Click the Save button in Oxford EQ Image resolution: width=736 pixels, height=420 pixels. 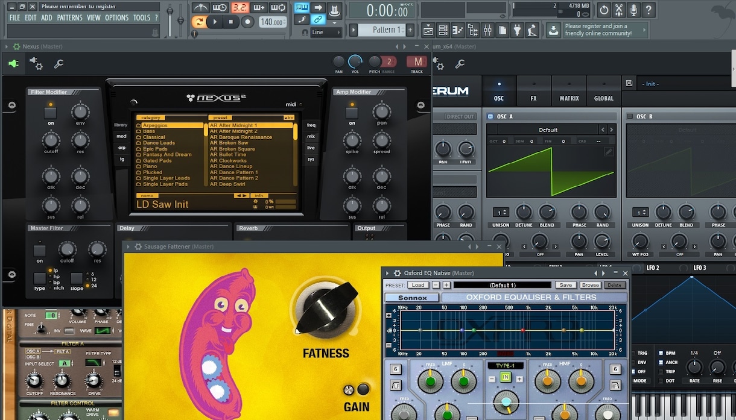tap(565, 285)
